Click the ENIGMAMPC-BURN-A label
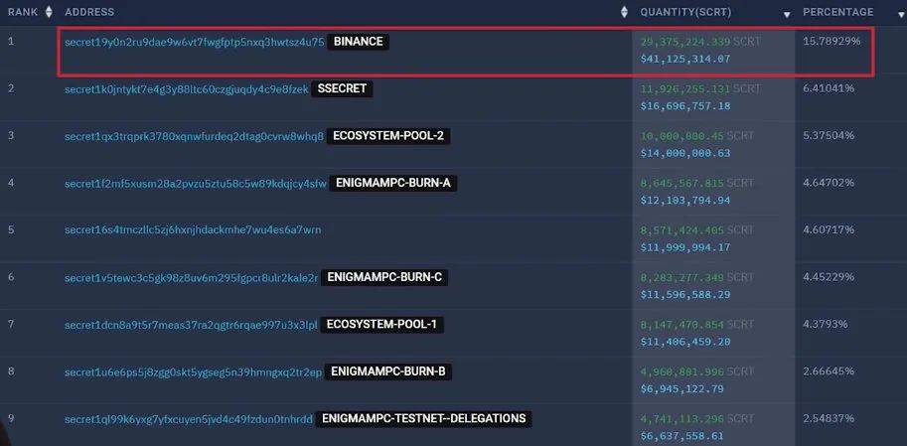907x446 pixels. 393,184
